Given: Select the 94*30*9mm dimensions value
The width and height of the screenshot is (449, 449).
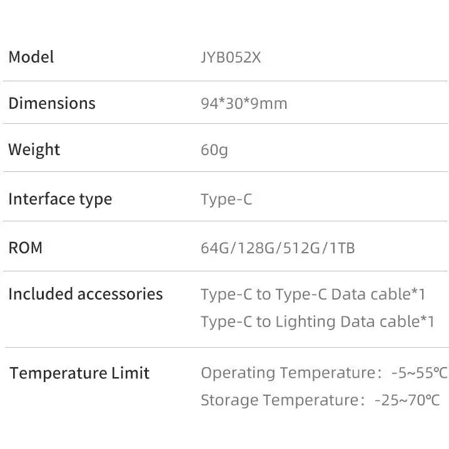Looking at the screenshot, I should (x=244, y=103).
